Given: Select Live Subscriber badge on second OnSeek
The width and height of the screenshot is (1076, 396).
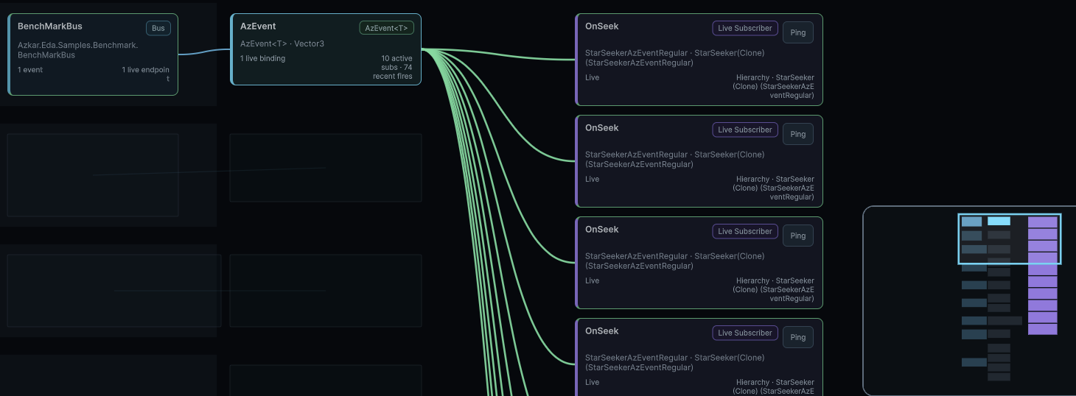Looking at the screenshot, I should point(744,130).
